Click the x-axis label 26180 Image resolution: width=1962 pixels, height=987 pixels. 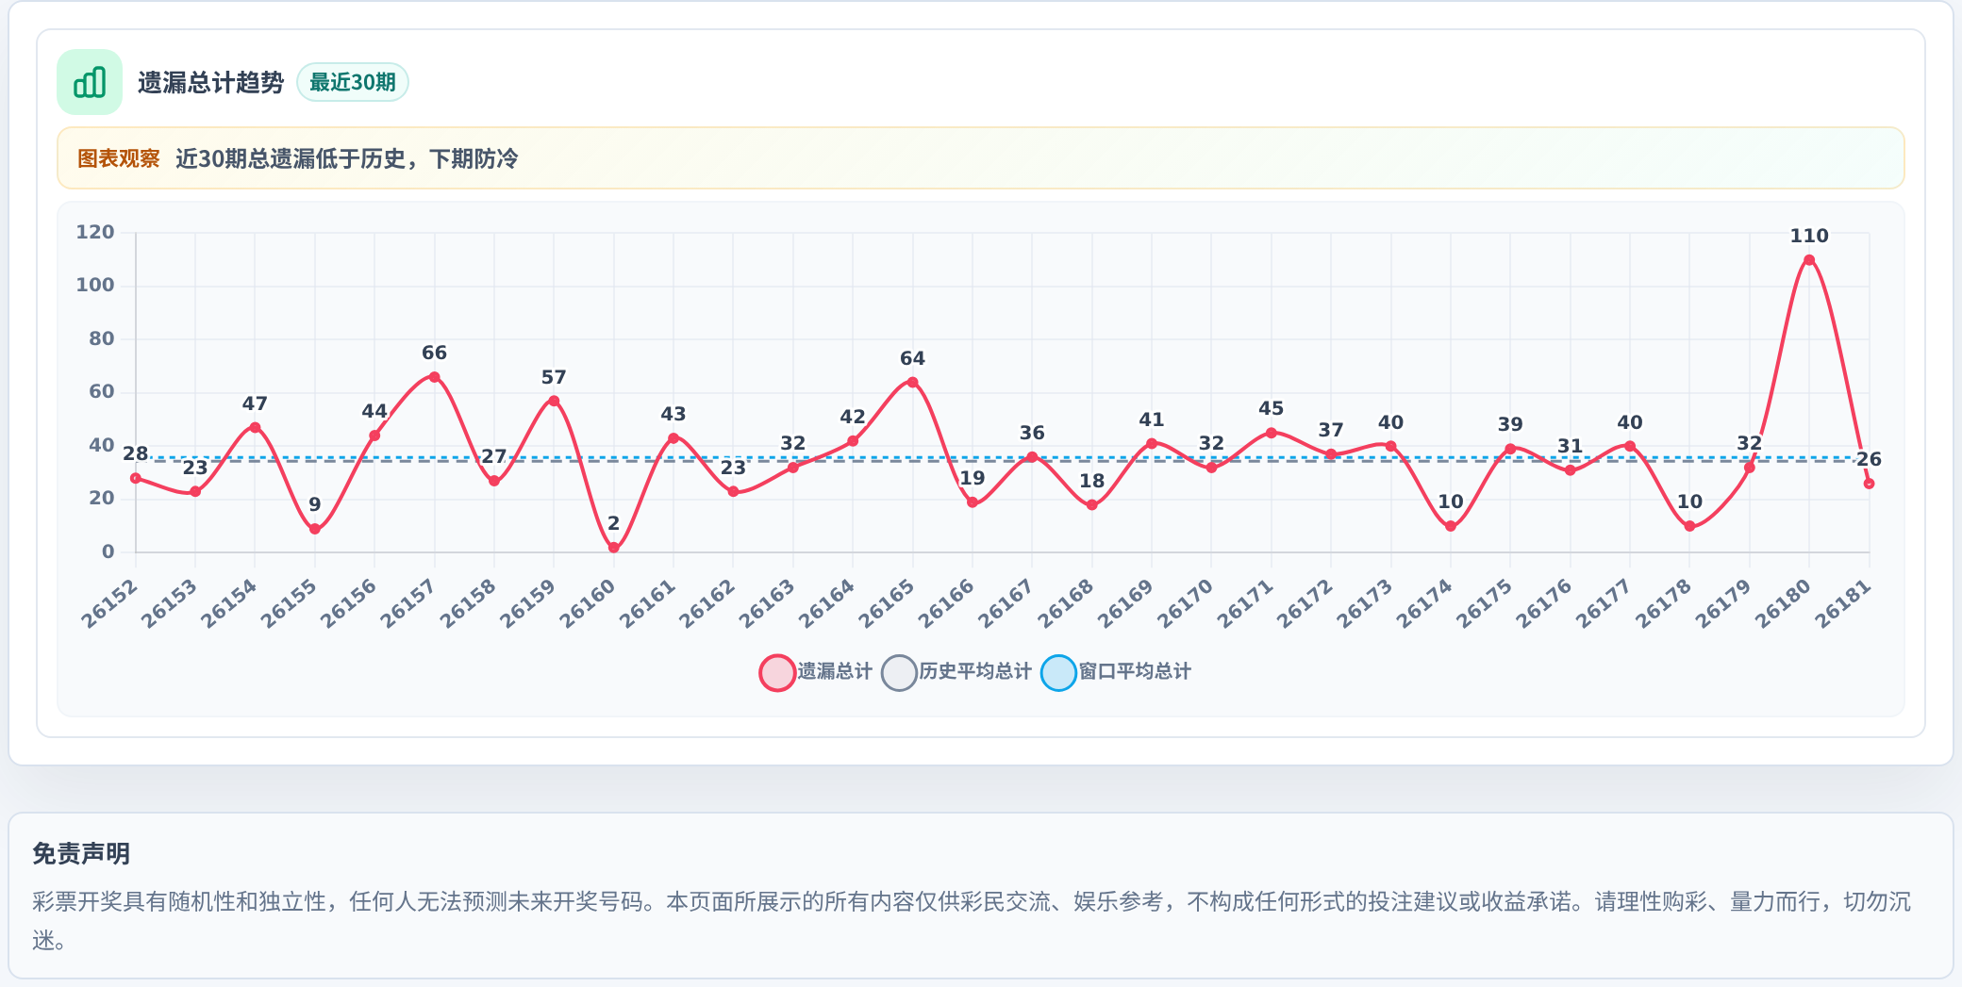pos(1783,603)
